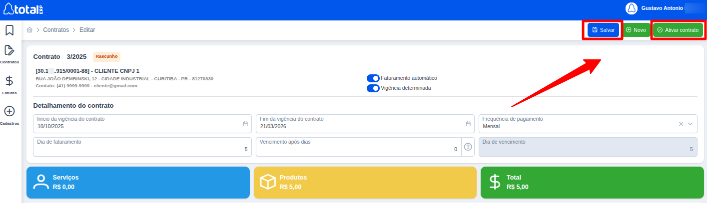Expand Frequência de pagamento dropdown arrow
The image size is (707, 203).
point(691,124)
